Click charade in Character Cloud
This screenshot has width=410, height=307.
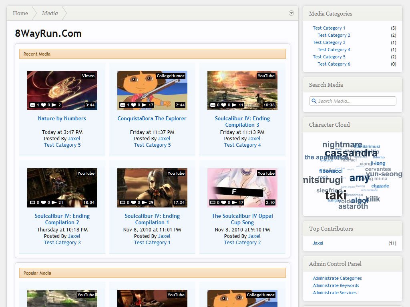tap(380, 186)
